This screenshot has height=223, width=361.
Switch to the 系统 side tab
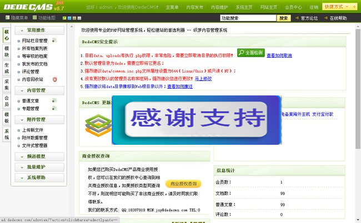[7, 134]
